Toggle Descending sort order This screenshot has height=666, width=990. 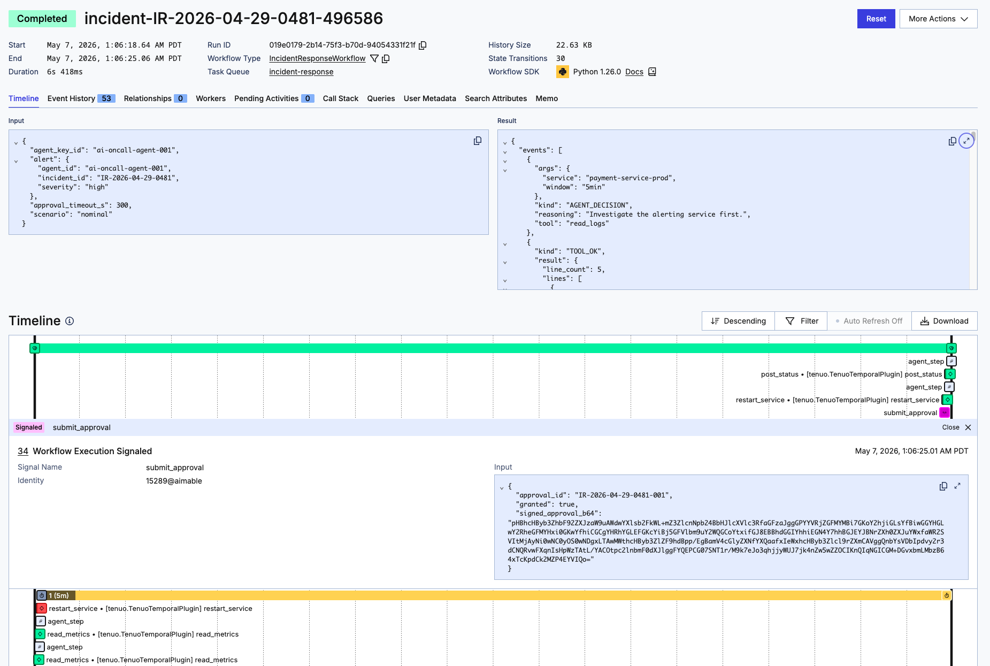point(738,321)
